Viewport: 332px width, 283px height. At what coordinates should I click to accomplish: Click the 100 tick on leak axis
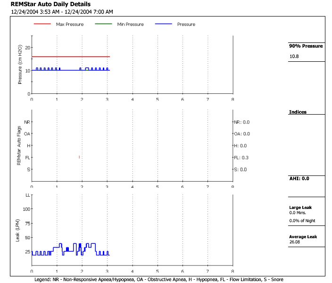(x=26, y=209)
